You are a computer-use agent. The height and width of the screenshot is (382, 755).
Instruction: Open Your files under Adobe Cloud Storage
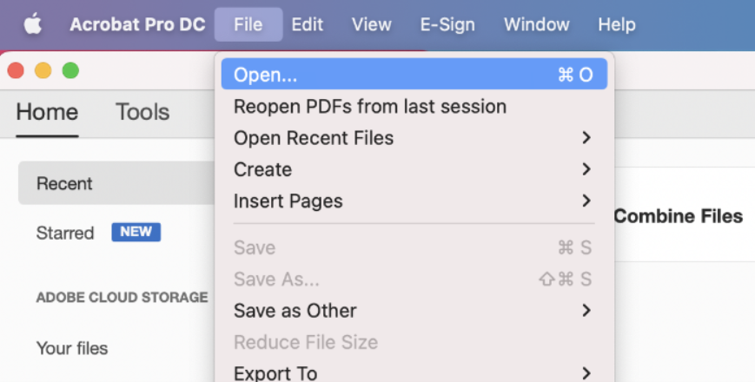point(72,349)
